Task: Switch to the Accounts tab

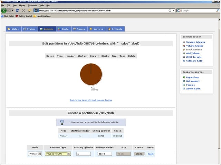Action: 115,29
